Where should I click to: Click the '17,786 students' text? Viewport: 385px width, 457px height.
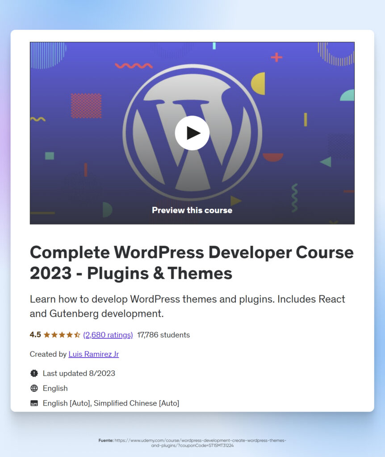[163, 335]
